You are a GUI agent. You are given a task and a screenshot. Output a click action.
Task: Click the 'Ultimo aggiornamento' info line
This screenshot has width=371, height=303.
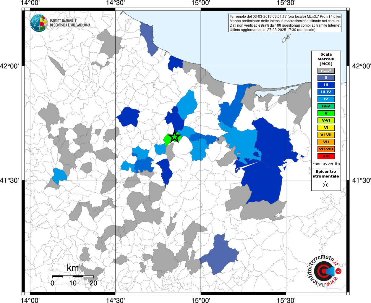tap(273, 30)
